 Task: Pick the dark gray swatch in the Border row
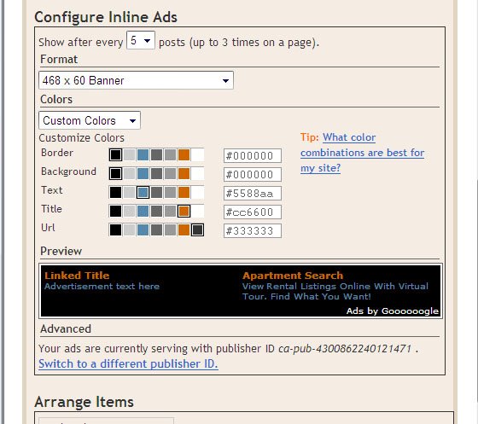[x=156, y=154]
